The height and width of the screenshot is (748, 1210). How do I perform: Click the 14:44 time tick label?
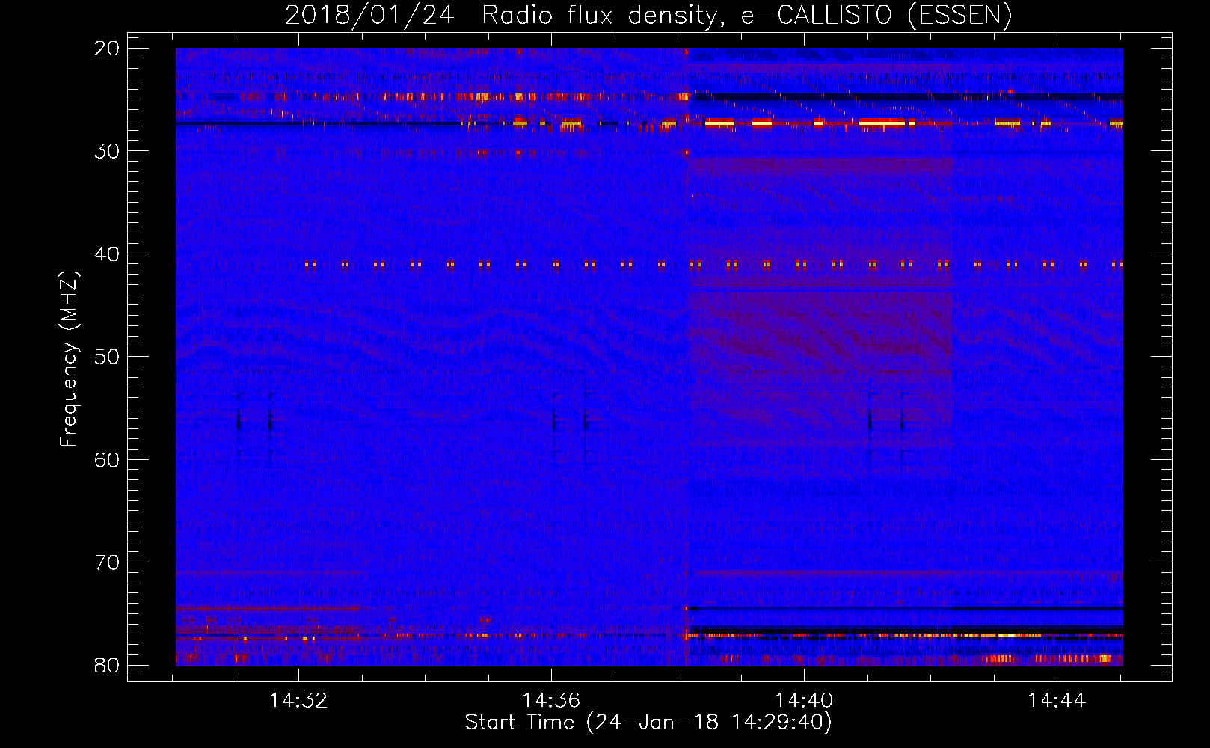[1057, 701]
